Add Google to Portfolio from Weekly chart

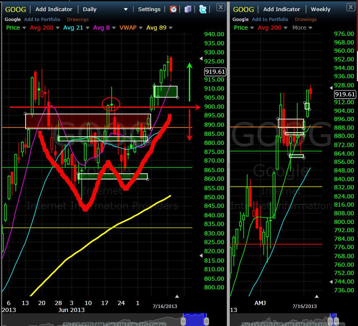tap(270, 19)
